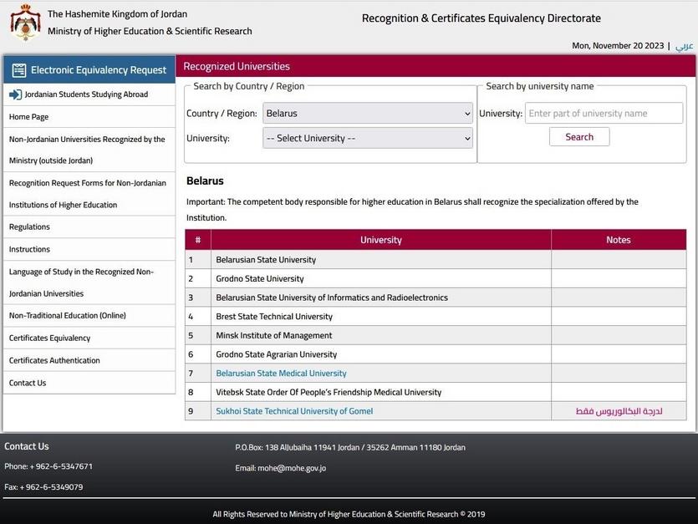The image size is (698, 524).
Task: Click the Arabic note in Sukhoi row
Action: pyautogui.click(x=619, y=411)
